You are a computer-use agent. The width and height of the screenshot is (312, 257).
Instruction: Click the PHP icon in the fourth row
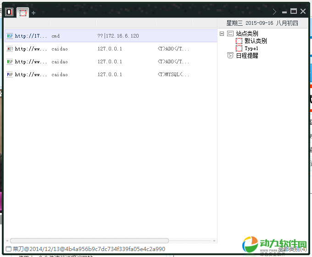click(10, 74)
